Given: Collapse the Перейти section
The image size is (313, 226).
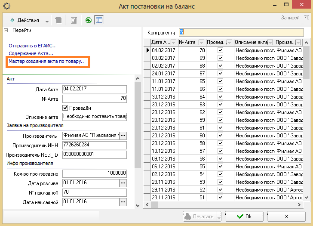Looking at the screenshot, I should 6,31.
